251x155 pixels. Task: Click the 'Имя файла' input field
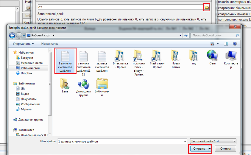tap(122, 141)
